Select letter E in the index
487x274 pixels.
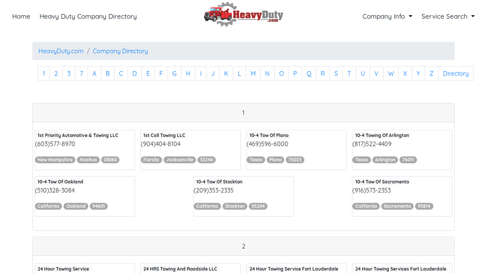[x=148, y=74]
